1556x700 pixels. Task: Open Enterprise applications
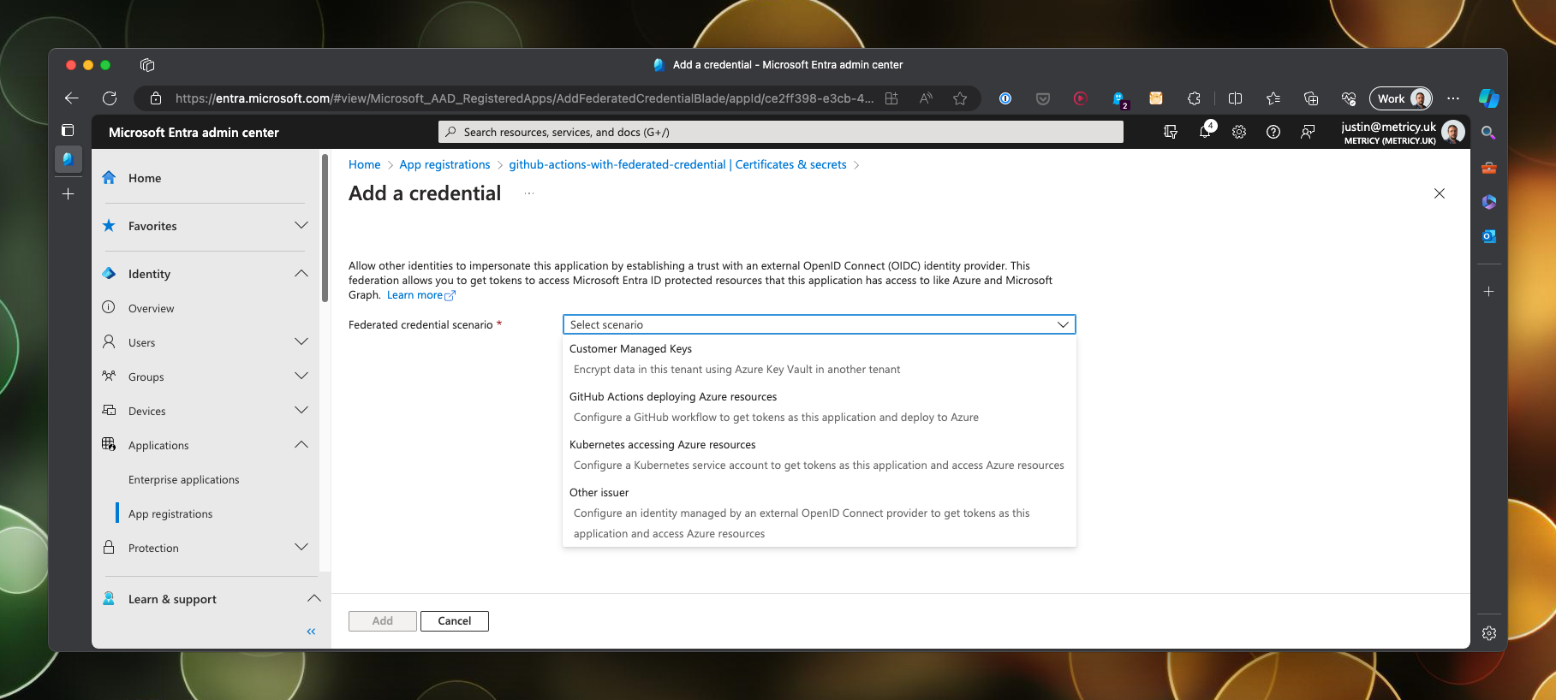pos(184,480)
